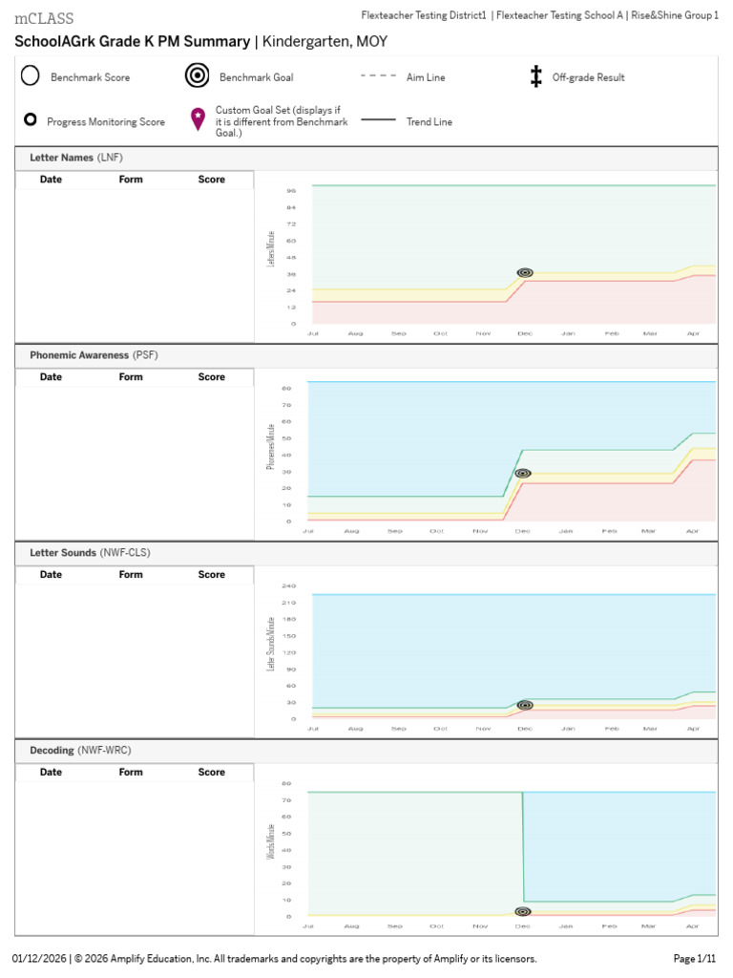Click the Date column header under Letter Names
Viewport: 733px width, 978px height.
click(52, 180)
